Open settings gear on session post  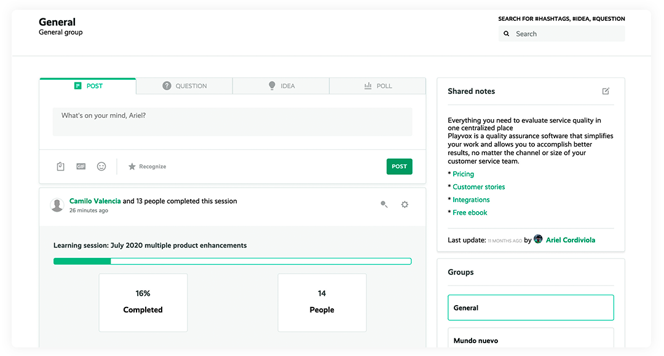(405, 204)
